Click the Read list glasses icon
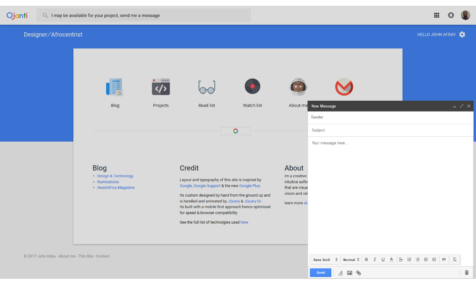 point(207,87)
